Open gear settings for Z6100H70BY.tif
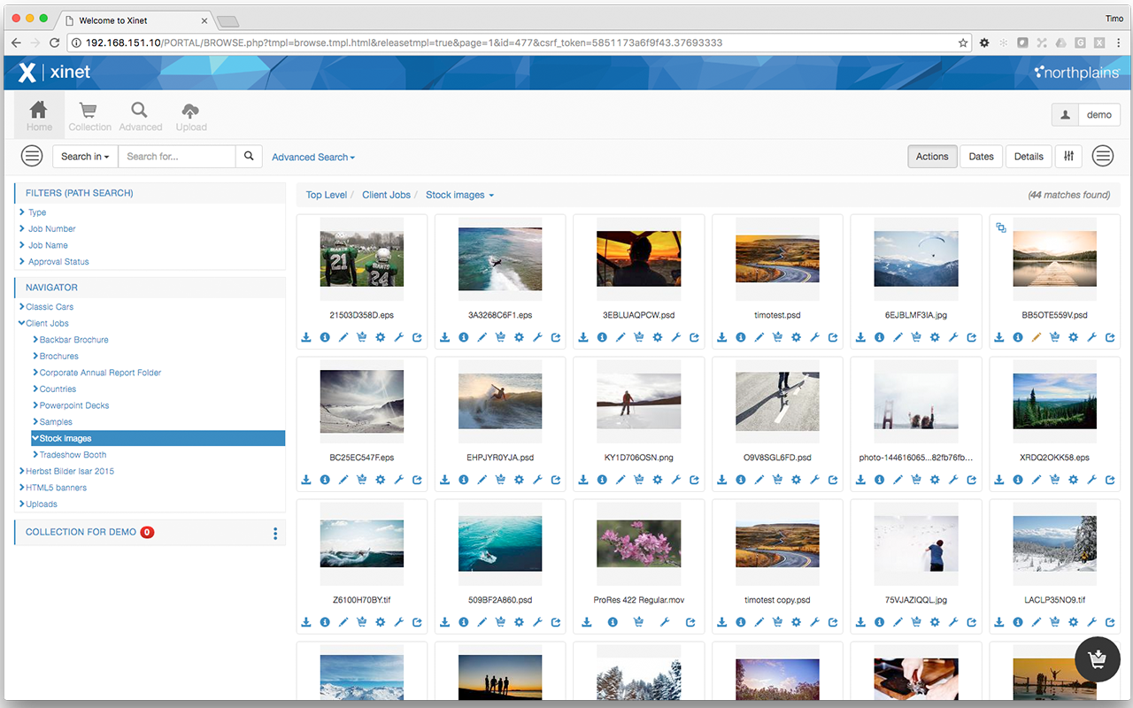 (380, 622)
